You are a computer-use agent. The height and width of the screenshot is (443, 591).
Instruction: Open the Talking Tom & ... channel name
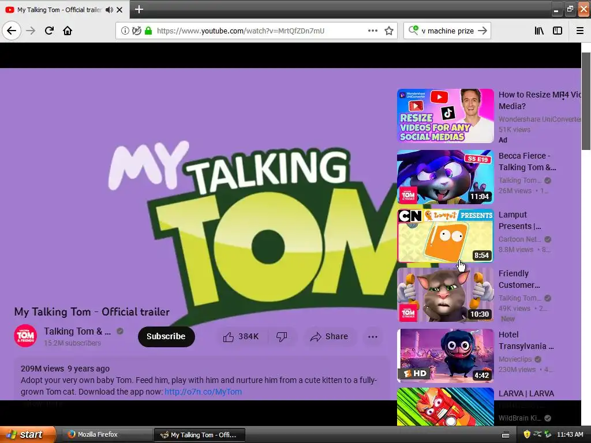pos(77,331)
